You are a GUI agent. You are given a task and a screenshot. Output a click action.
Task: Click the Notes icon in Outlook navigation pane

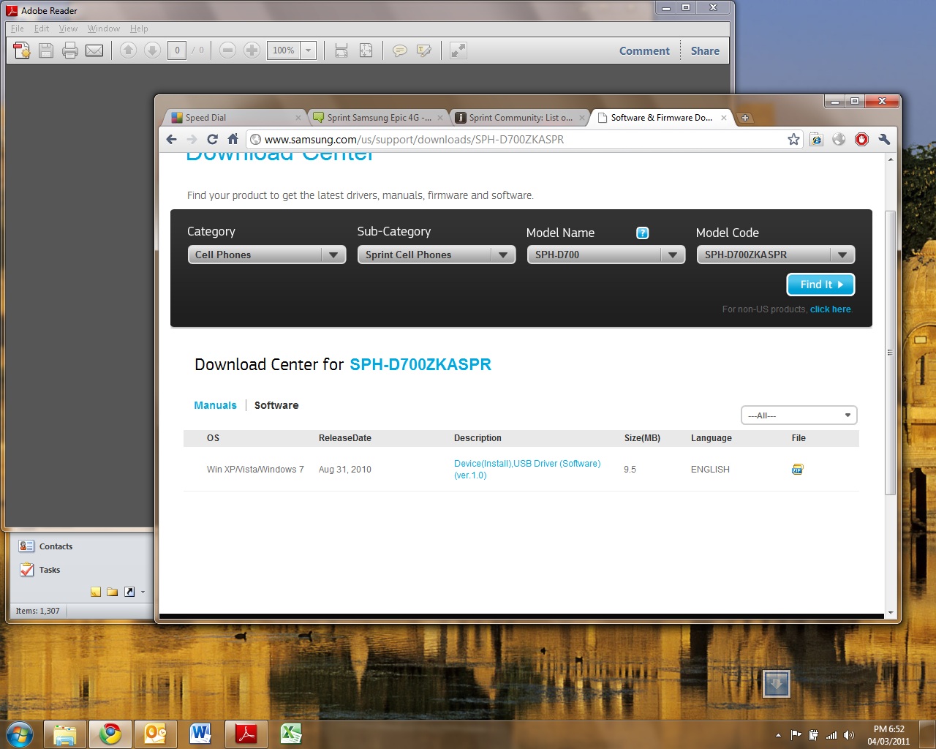(x=96, y=592)
